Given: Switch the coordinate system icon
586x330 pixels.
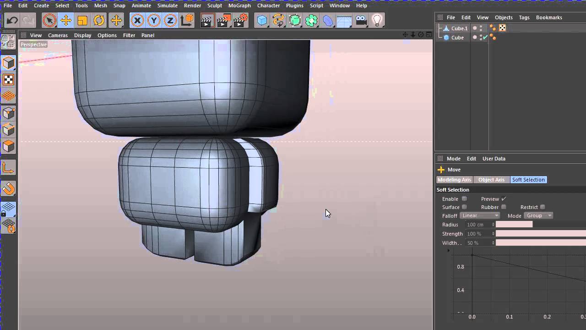Looking at the screenshot, I should [x=187, y=21].
